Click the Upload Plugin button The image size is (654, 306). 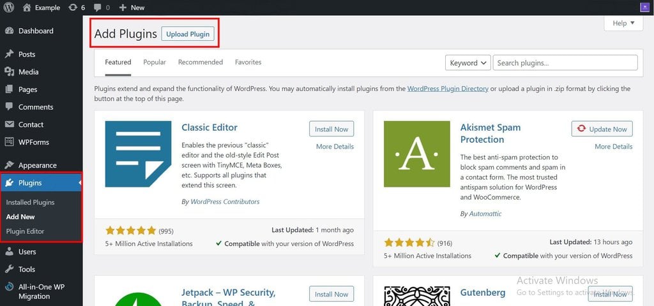188,34
